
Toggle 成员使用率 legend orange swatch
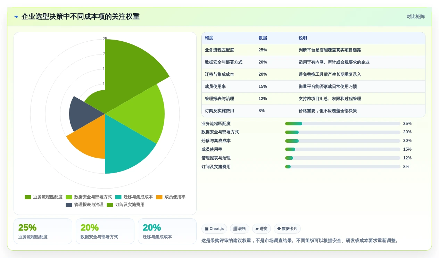[159, 197]
